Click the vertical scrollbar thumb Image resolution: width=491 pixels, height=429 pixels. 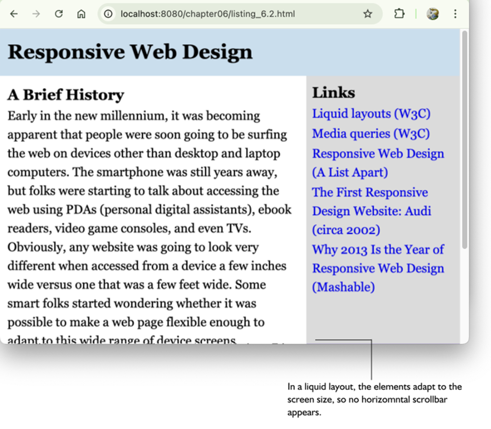click(464, 138)
